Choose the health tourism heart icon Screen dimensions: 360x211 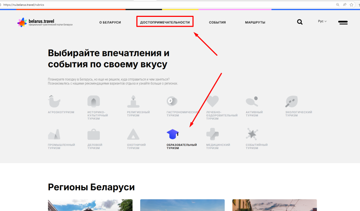click(x=212, y=101)
